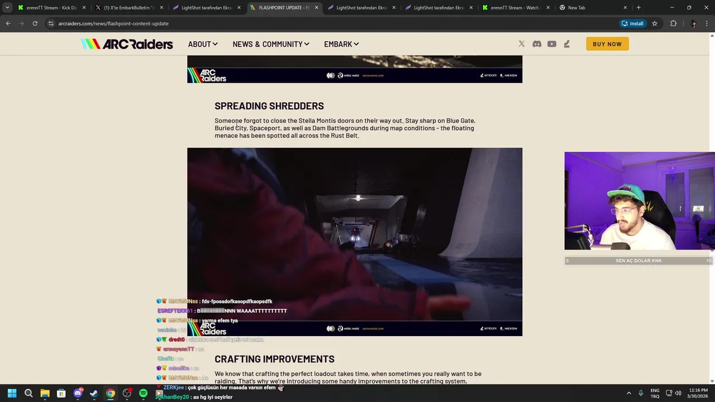
Task: Open the tab search dropdown arrow
Action: click(x=7, y=8)
